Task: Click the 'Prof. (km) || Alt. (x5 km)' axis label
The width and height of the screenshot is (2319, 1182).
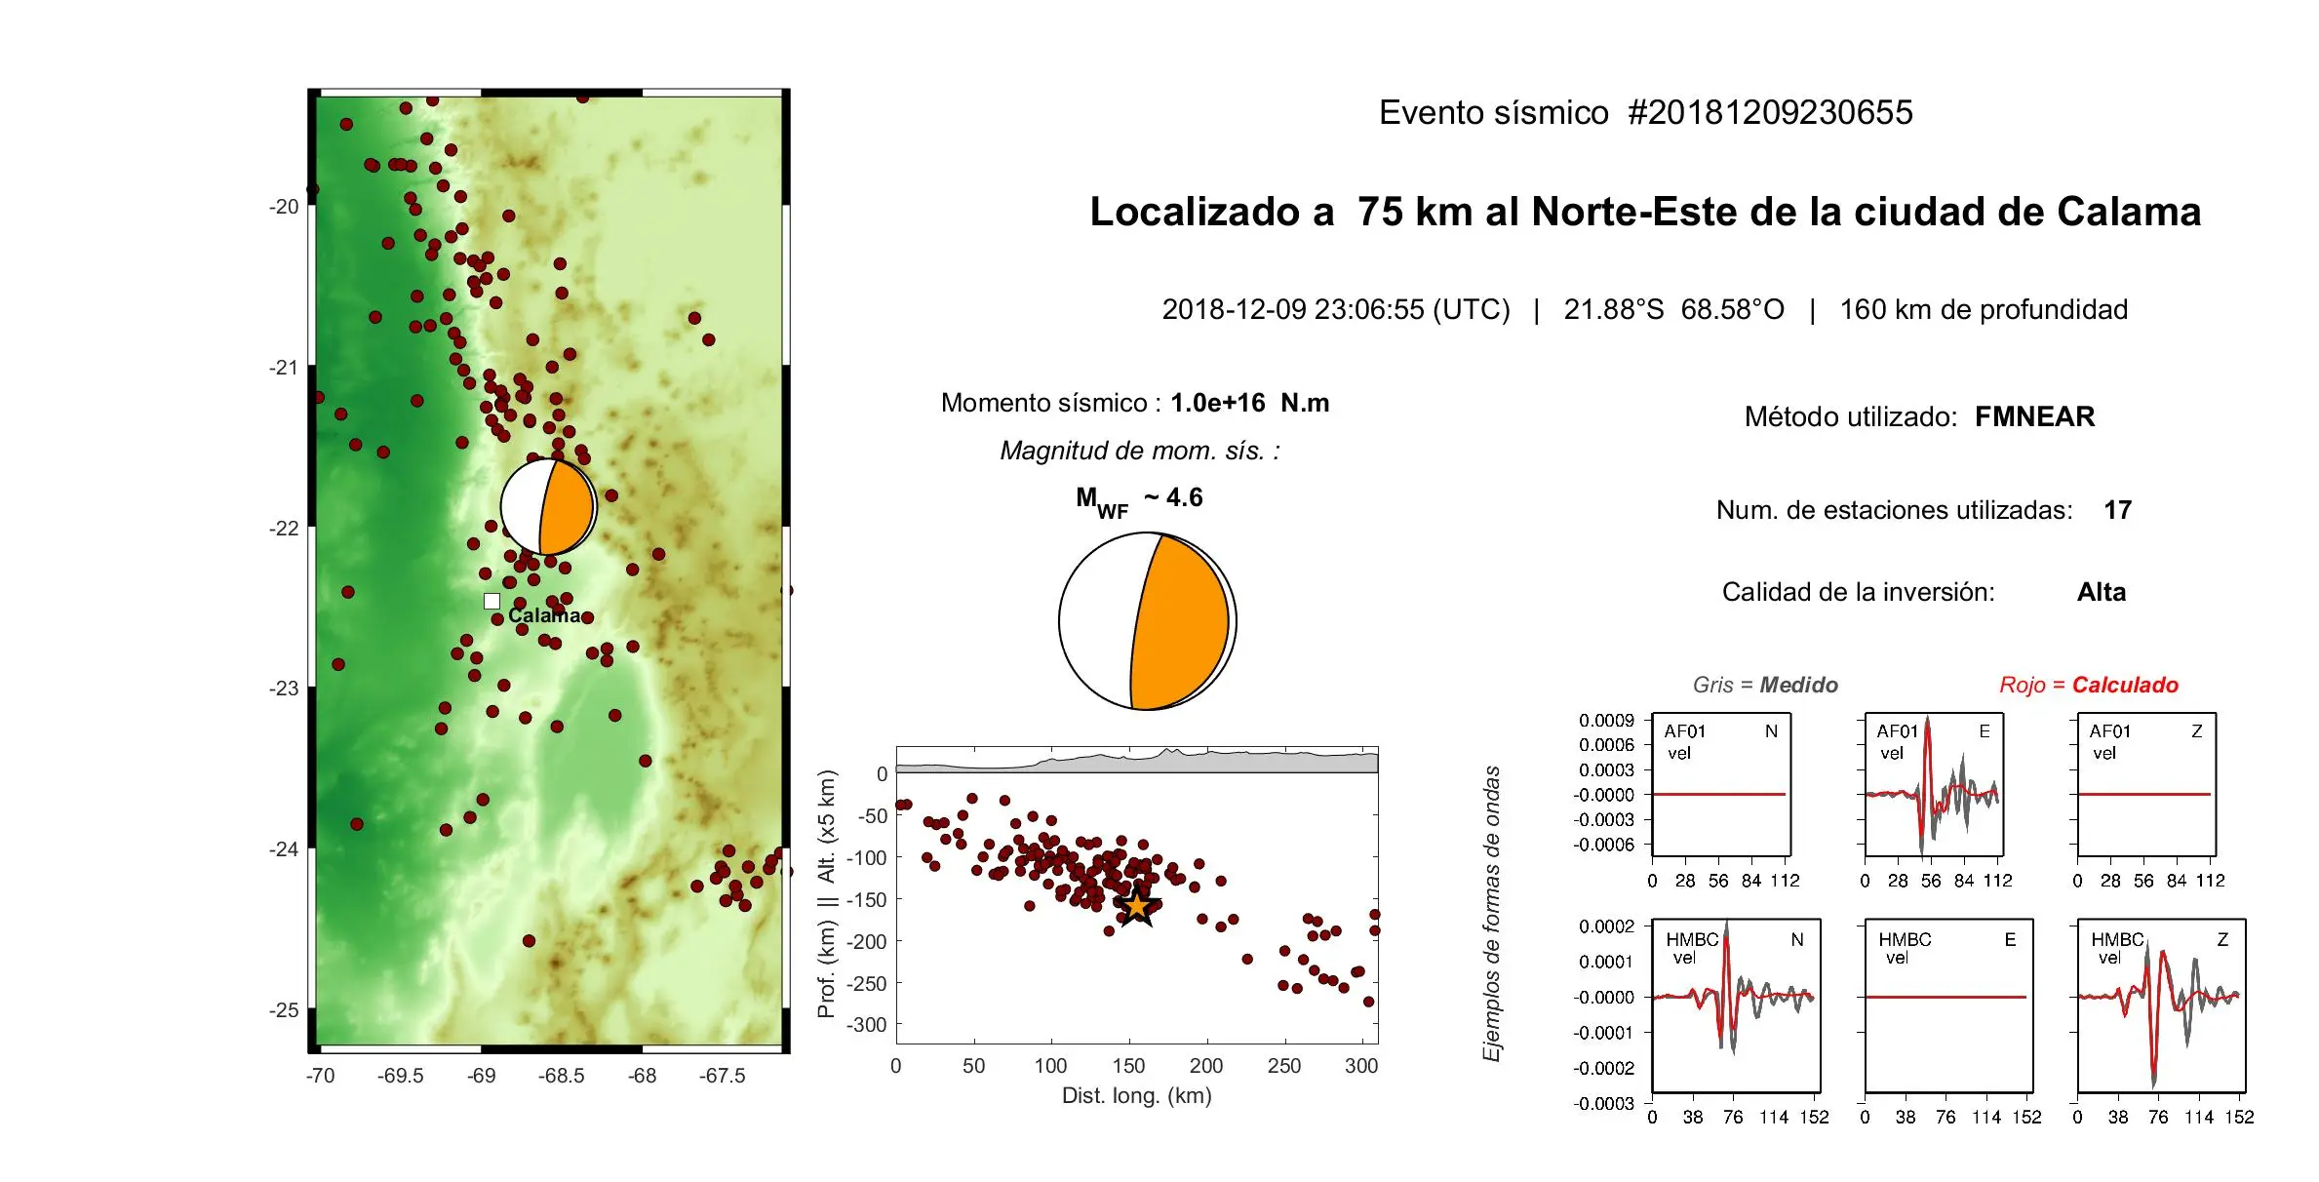Action: pos(827,894)
